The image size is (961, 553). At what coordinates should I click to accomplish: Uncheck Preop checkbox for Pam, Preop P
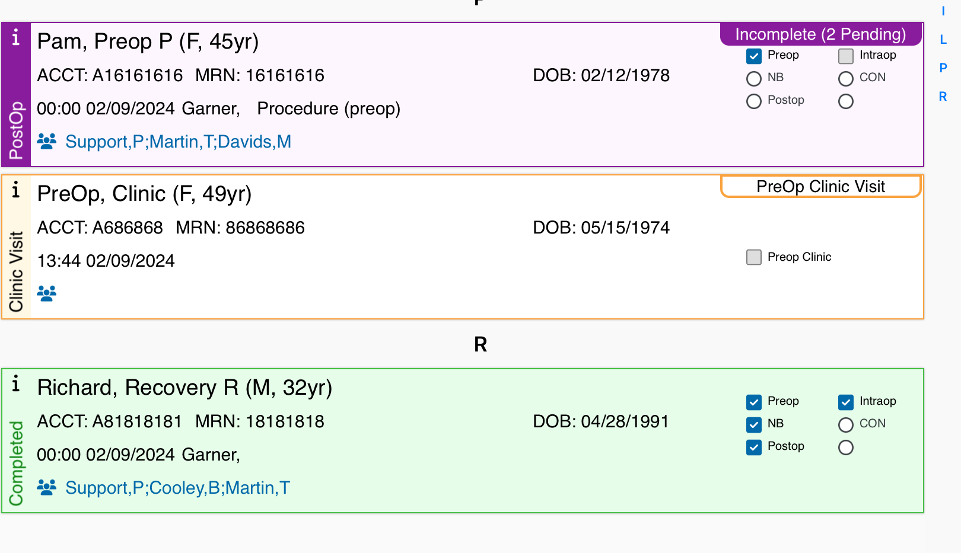[x=754, y=56]
